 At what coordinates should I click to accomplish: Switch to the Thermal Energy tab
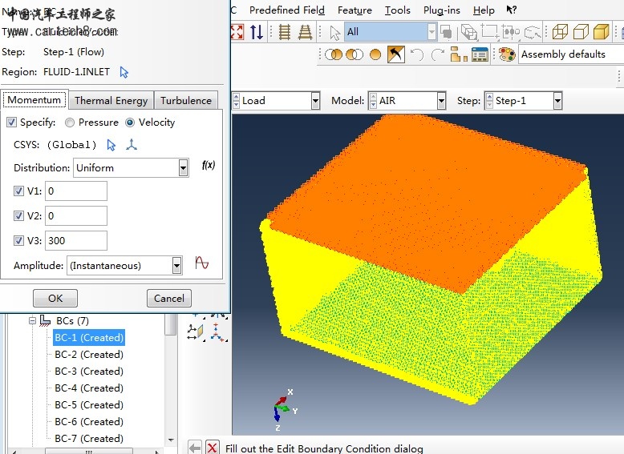(111, 101)
